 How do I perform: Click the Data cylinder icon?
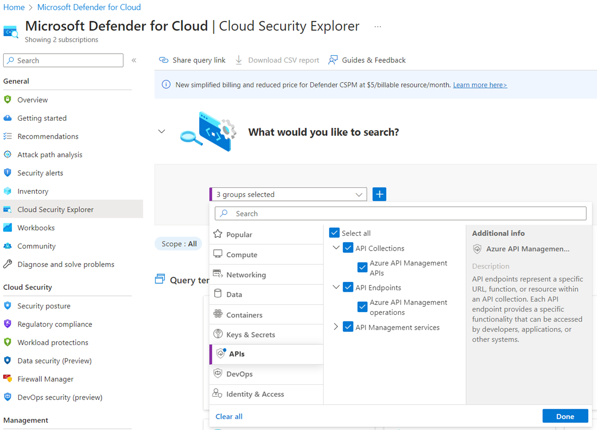point(218,294)
